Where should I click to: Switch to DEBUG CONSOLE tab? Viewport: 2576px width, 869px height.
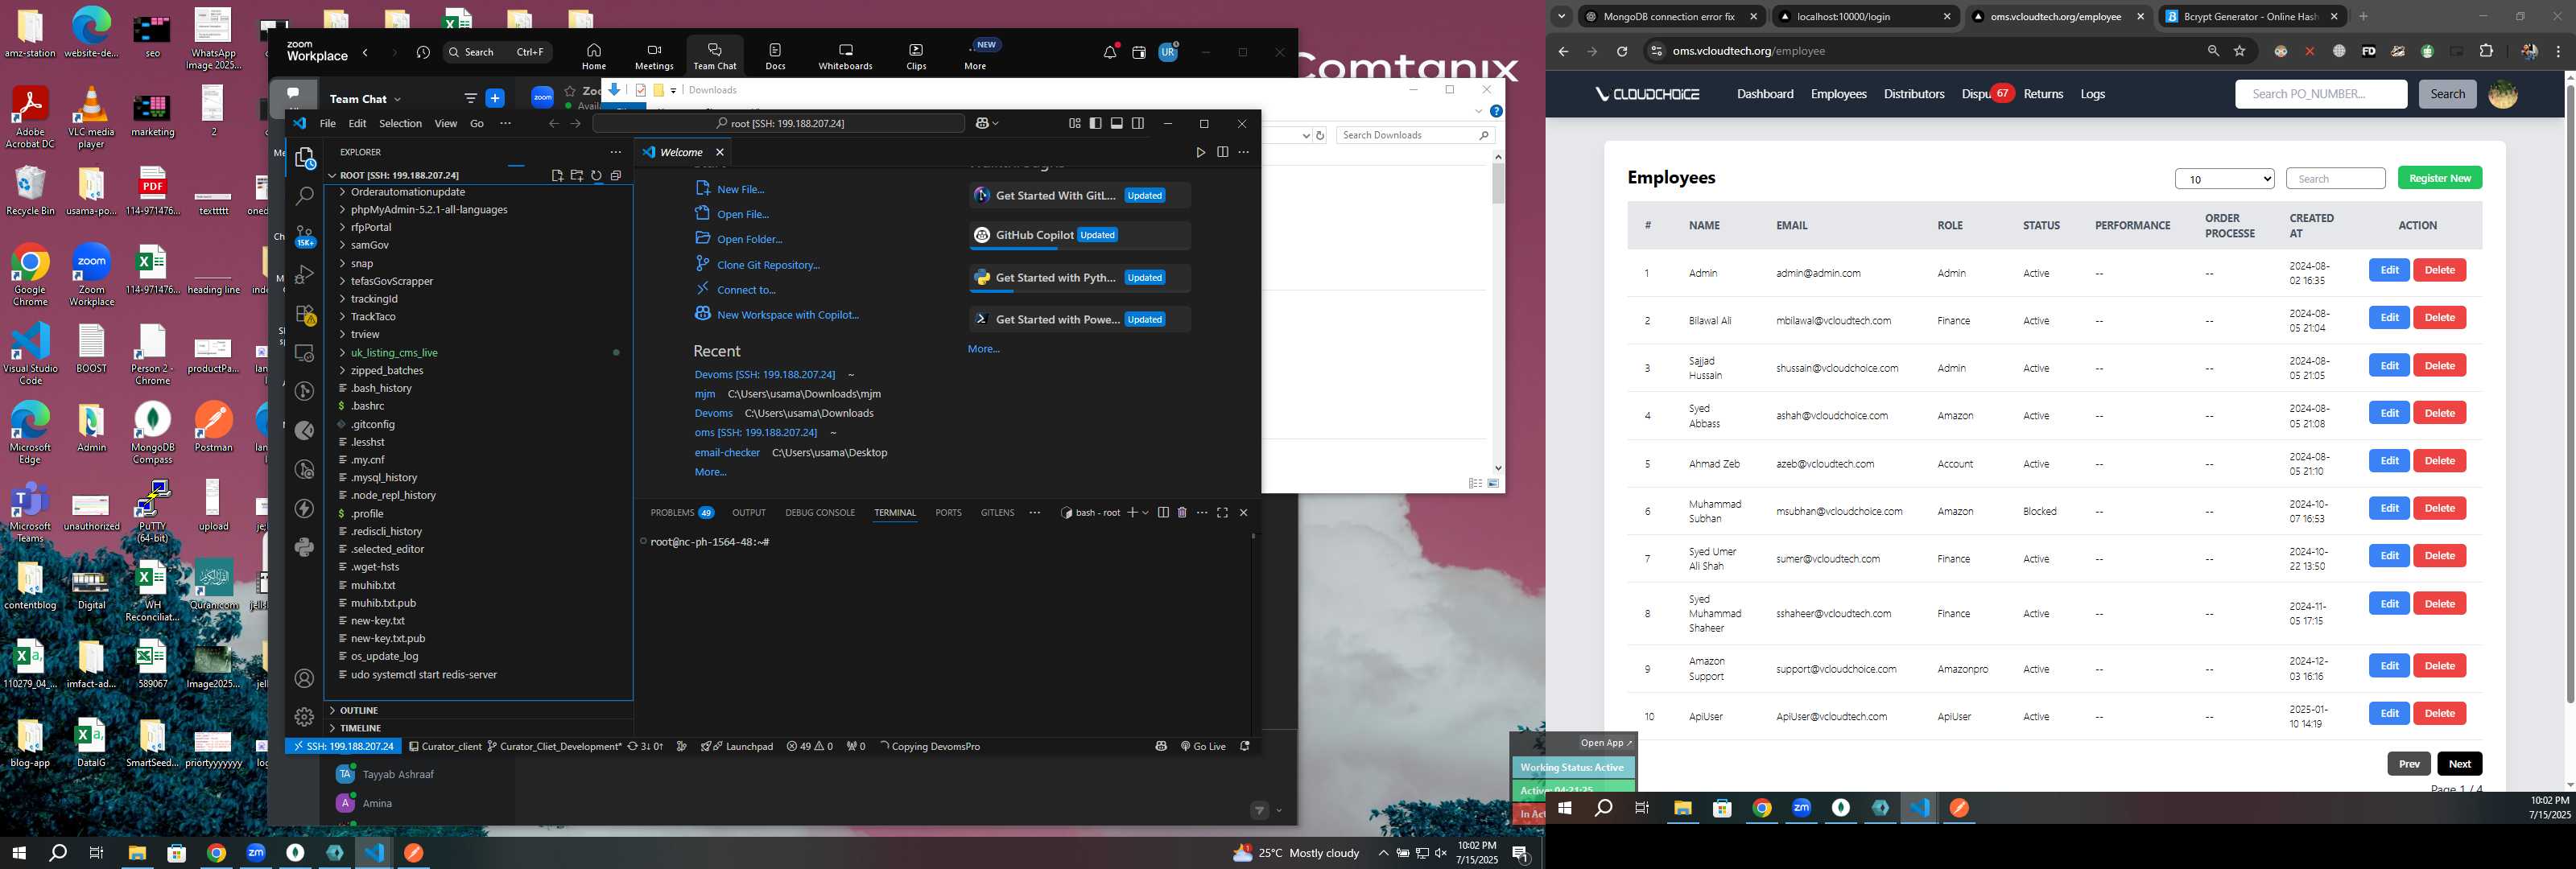[820, 512]
